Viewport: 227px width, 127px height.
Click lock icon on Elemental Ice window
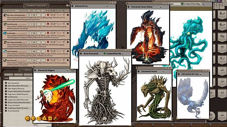coord(107,6)
